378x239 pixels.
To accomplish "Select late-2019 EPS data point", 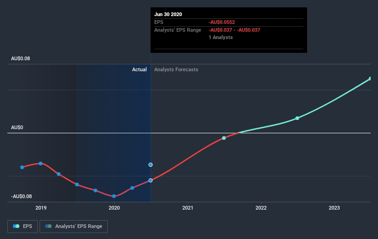I will click(95, 190).
